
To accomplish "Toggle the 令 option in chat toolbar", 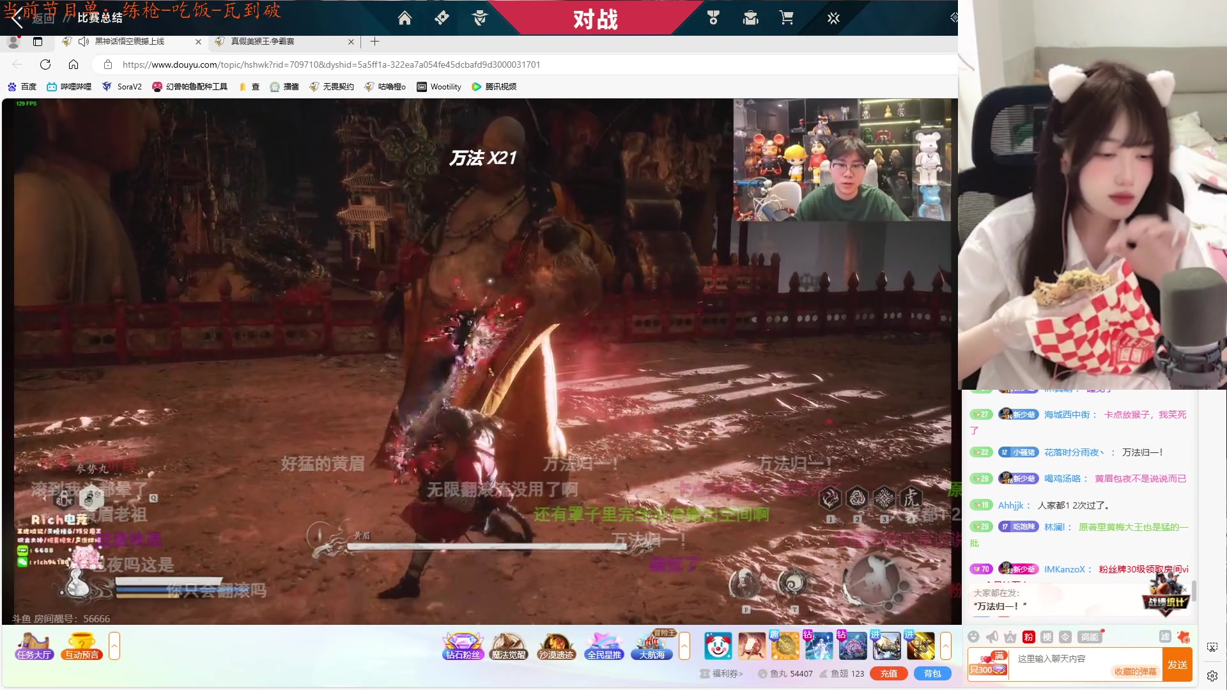I will pyautogui.click(x=1065, y=637).
